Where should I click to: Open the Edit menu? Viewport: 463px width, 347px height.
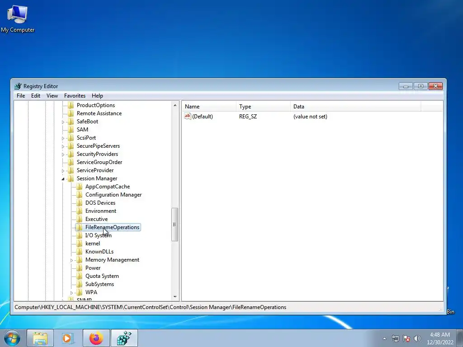(36, 96)
